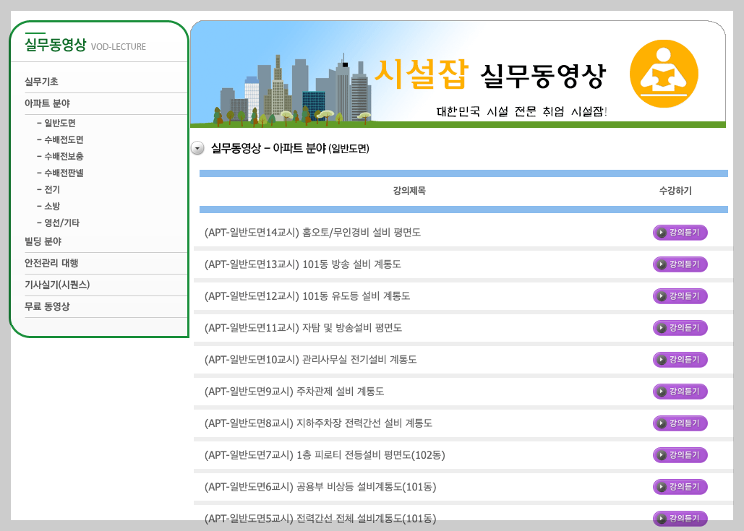744x531 pixels.
Task: Select 일반도면 in the sidebar tree
Action: (x=61, y=123)
